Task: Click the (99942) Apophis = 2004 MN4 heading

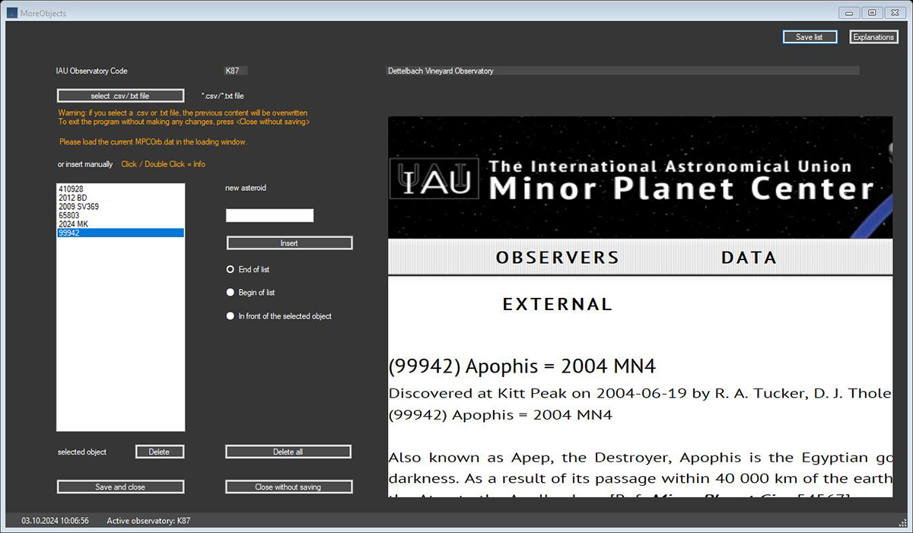Action: 522,366
